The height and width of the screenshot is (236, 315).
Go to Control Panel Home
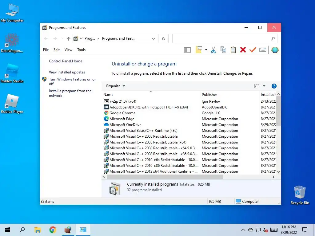click(x=66, y=61)
